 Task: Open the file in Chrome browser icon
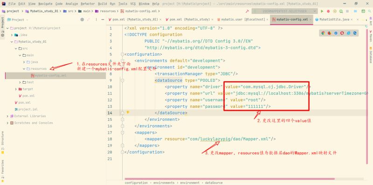click(x=323, y=33)
